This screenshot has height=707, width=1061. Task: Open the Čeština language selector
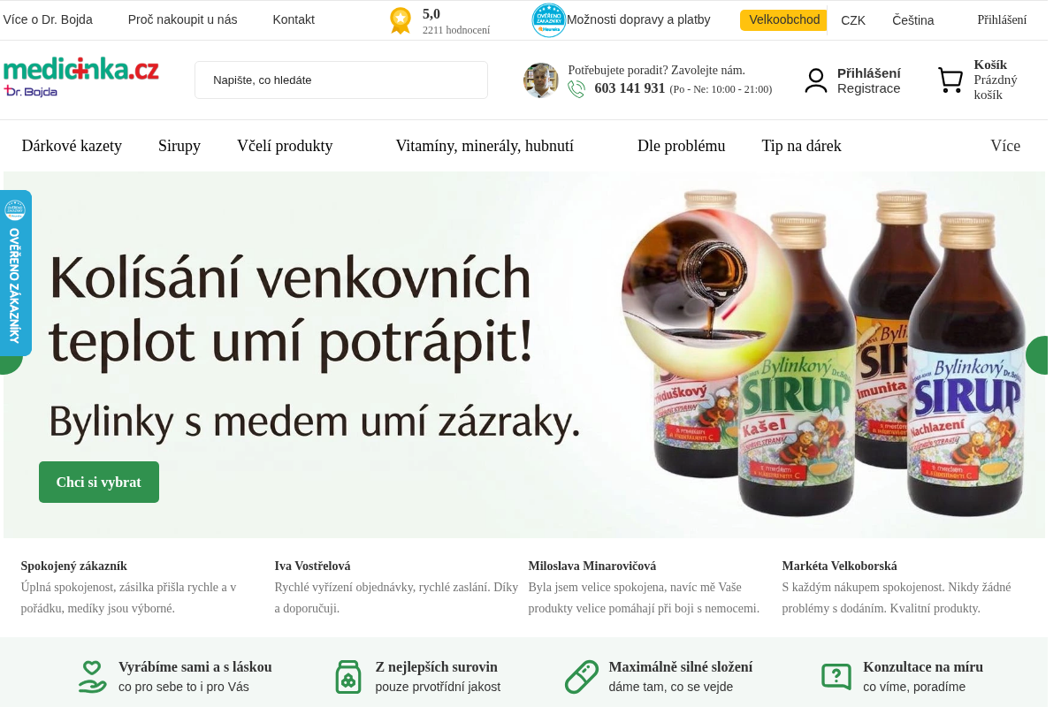[x=913, y=20]
